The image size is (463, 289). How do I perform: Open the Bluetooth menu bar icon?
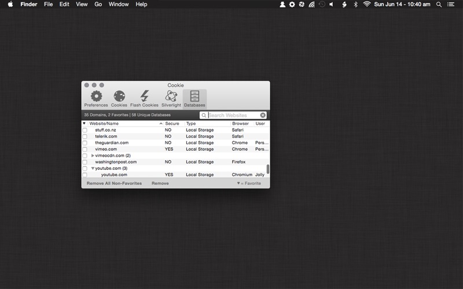tap(355, 5)
